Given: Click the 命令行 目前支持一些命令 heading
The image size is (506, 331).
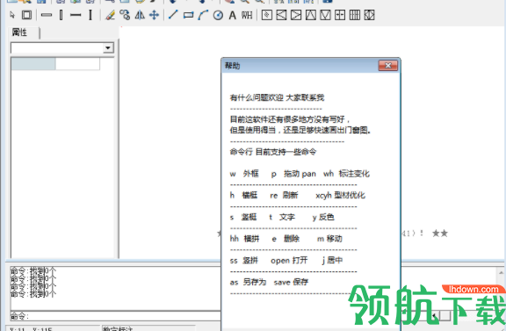Looking at the screenshot, I should pos(273,152).
